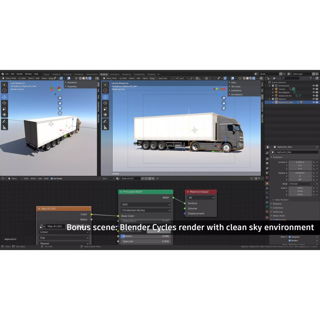
Task: Open the Material properties sphere tab
Action: click(x=267, y=212)
